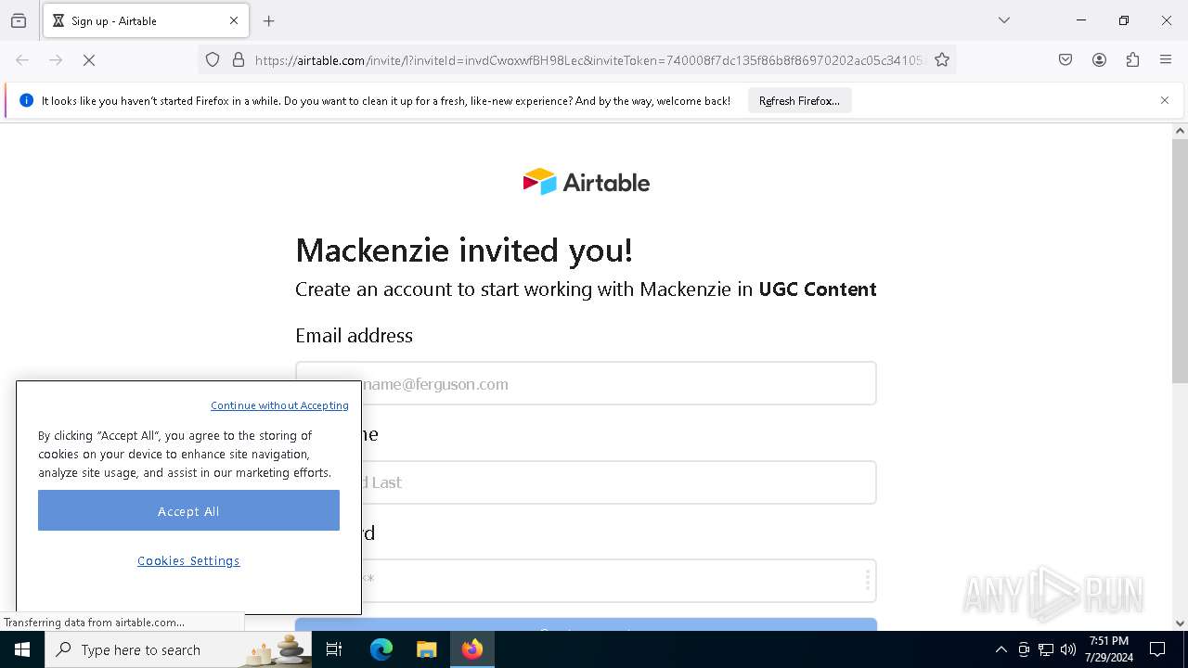
Task: Go back to previous page
Action: pos(22,60)
